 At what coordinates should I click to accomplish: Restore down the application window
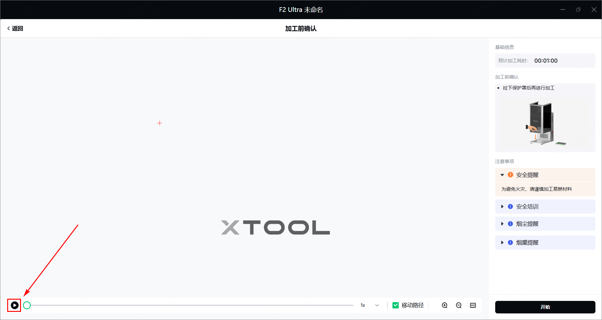(x=578, y=10)
